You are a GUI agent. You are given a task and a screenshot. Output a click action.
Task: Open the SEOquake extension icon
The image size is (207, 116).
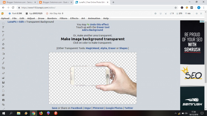[187, 8]
